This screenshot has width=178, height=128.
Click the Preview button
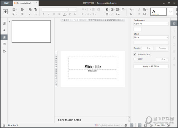tap(162, 48)
